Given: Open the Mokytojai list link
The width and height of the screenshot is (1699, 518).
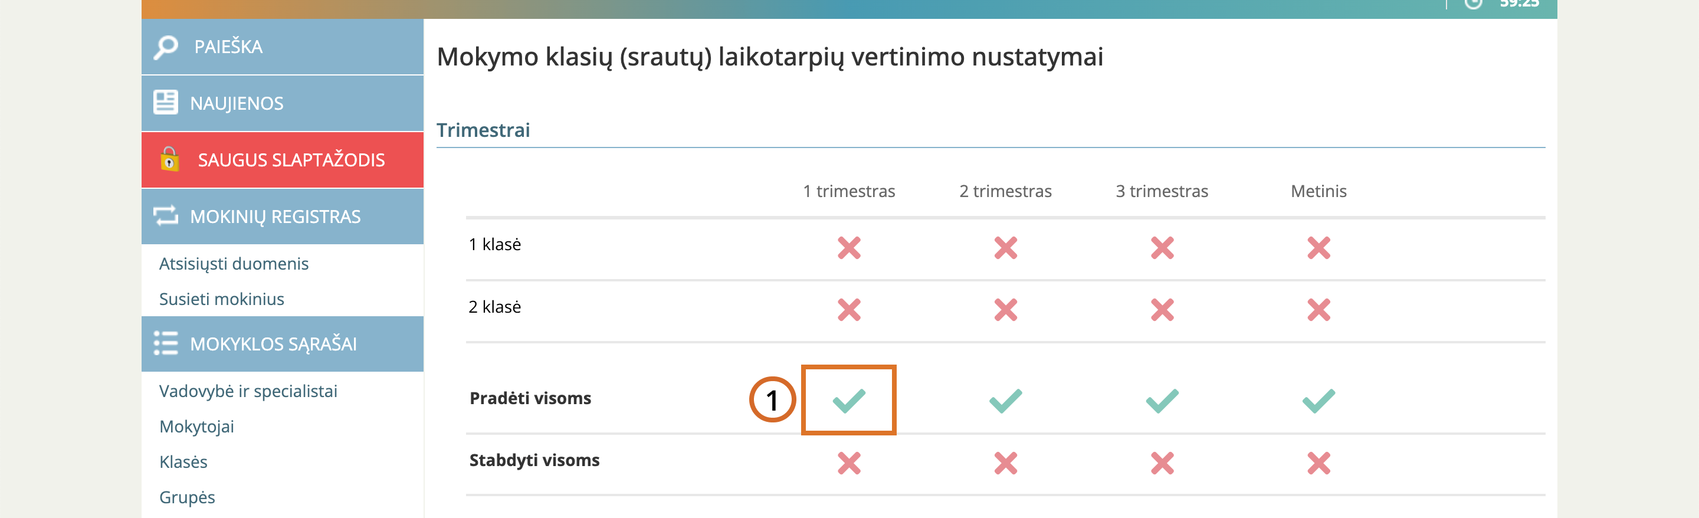Looking at the screenshot, I should (x=196, y=427).
